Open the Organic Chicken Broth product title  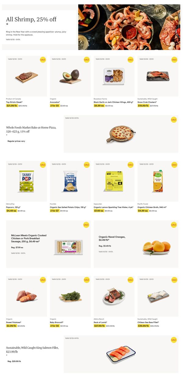coord(152,207)
